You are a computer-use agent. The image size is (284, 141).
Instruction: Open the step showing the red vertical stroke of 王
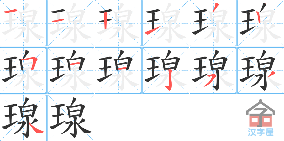point(118,23)
